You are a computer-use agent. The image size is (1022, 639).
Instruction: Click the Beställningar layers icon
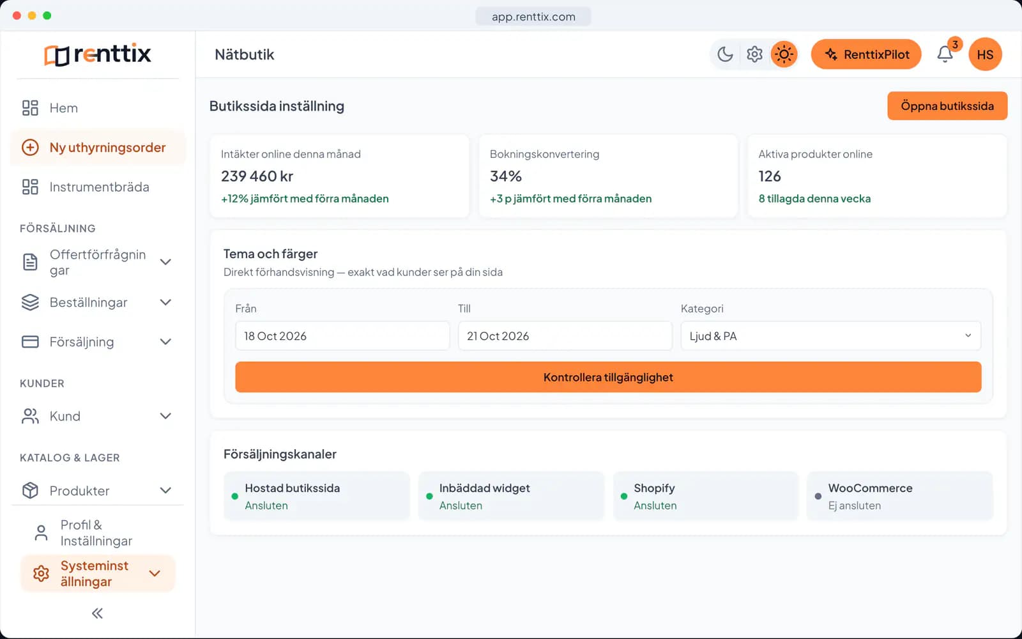30,302
